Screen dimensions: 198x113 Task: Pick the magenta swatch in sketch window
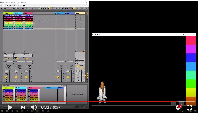(191, 49)
